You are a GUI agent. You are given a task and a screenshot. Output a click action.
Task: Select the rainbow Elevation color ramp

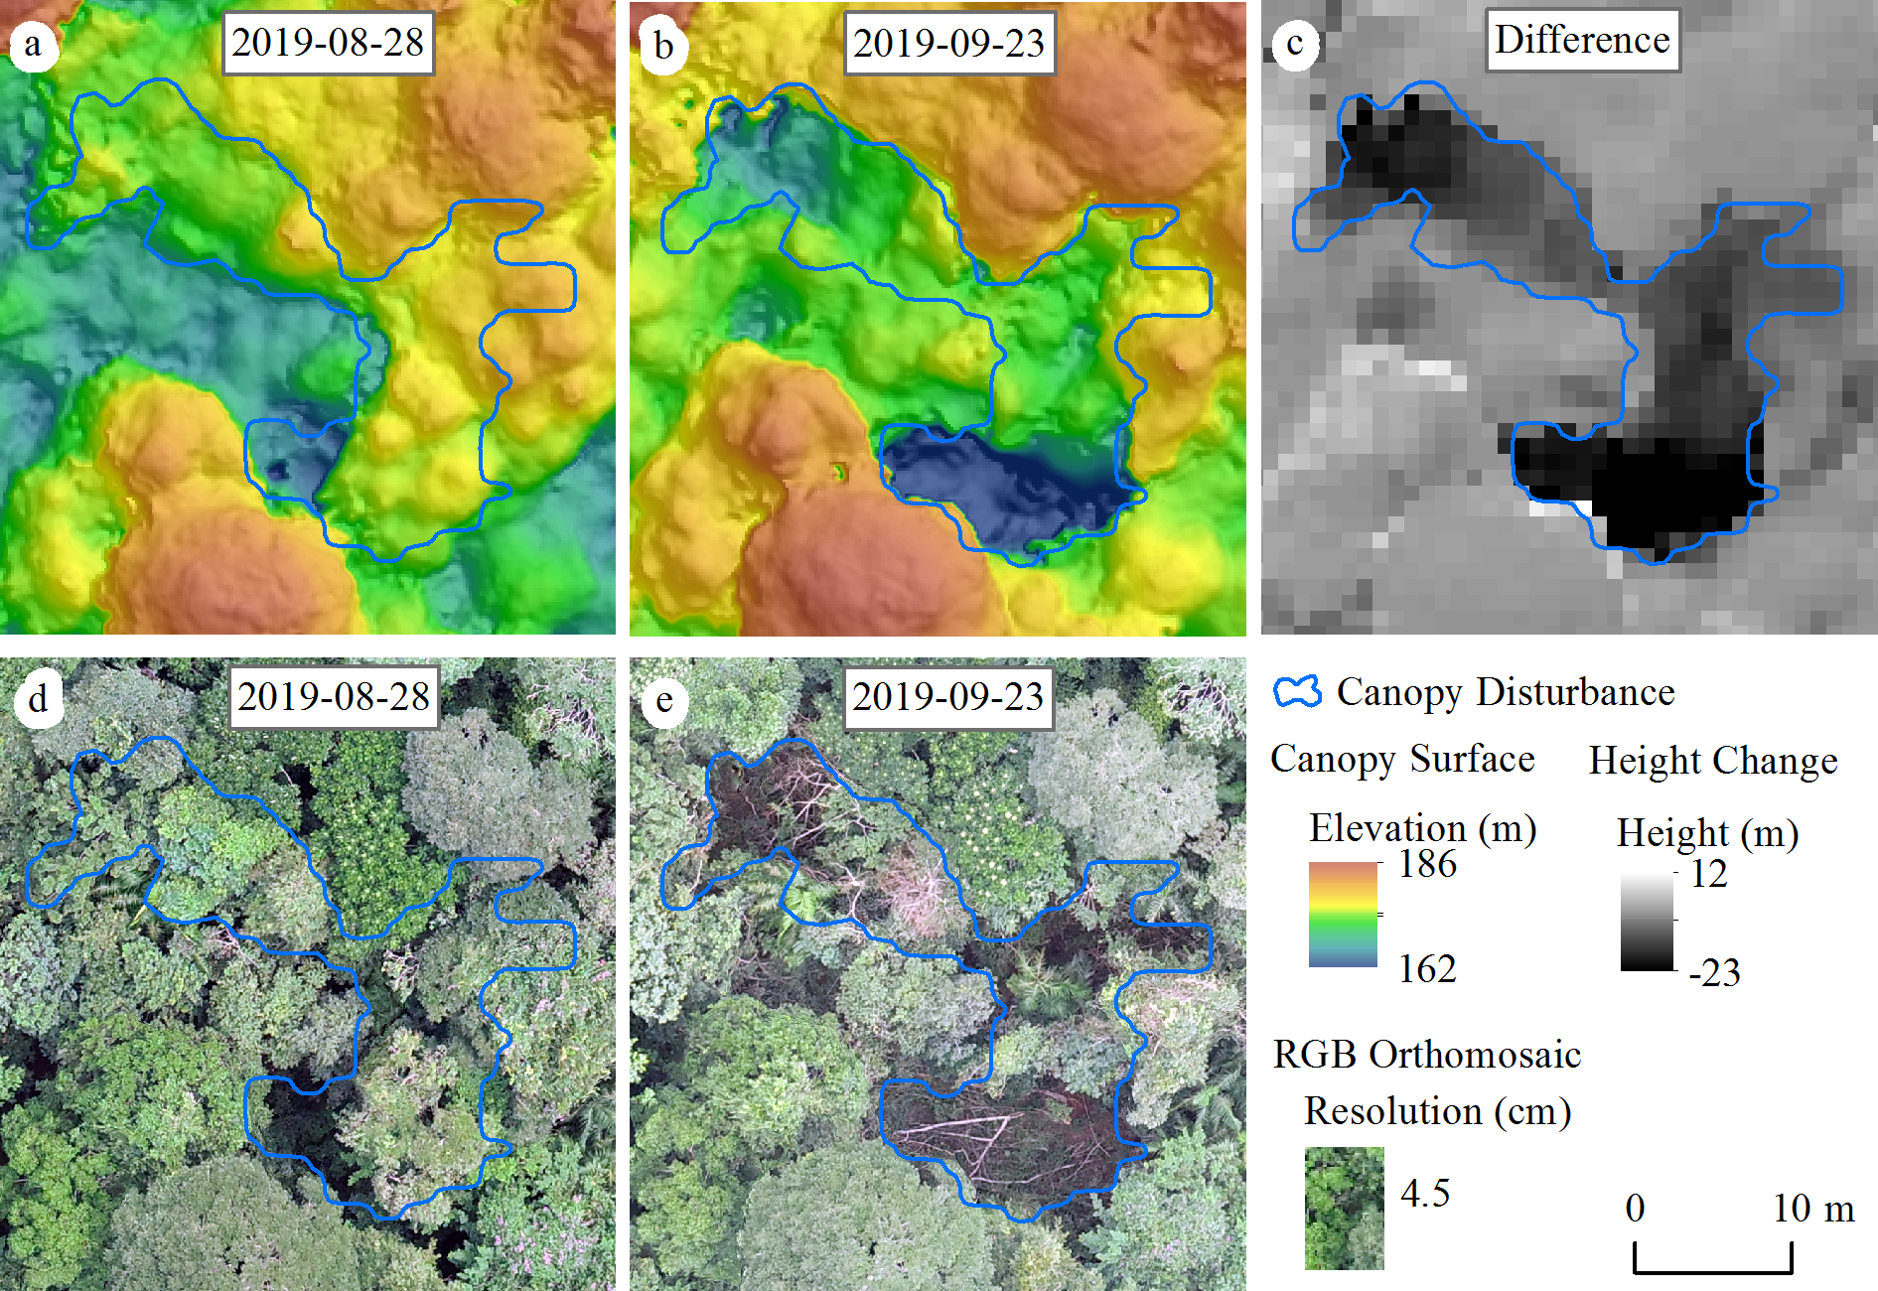pos(1343,915)
